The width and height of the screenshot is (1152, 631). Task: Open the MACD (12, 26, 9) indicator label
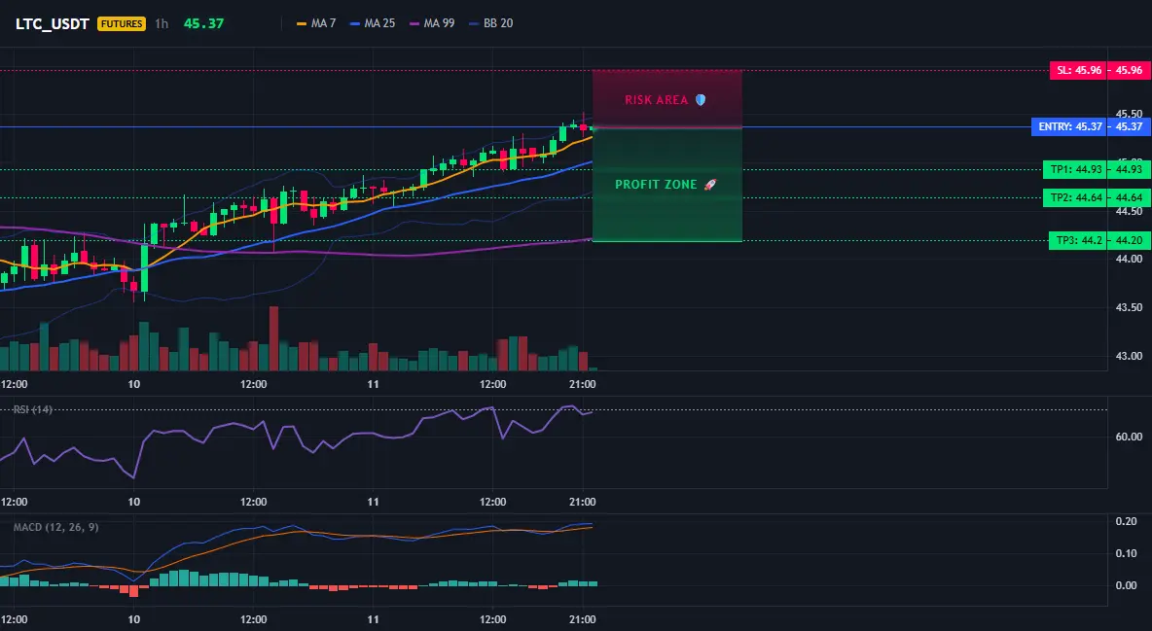(x=55, y=527)
